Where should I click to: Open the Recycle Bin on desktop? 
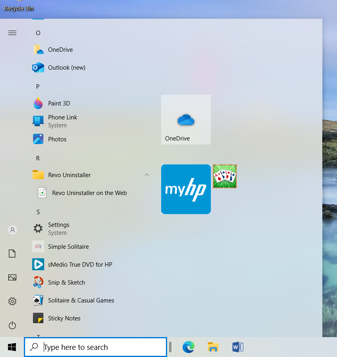point(19,6)
